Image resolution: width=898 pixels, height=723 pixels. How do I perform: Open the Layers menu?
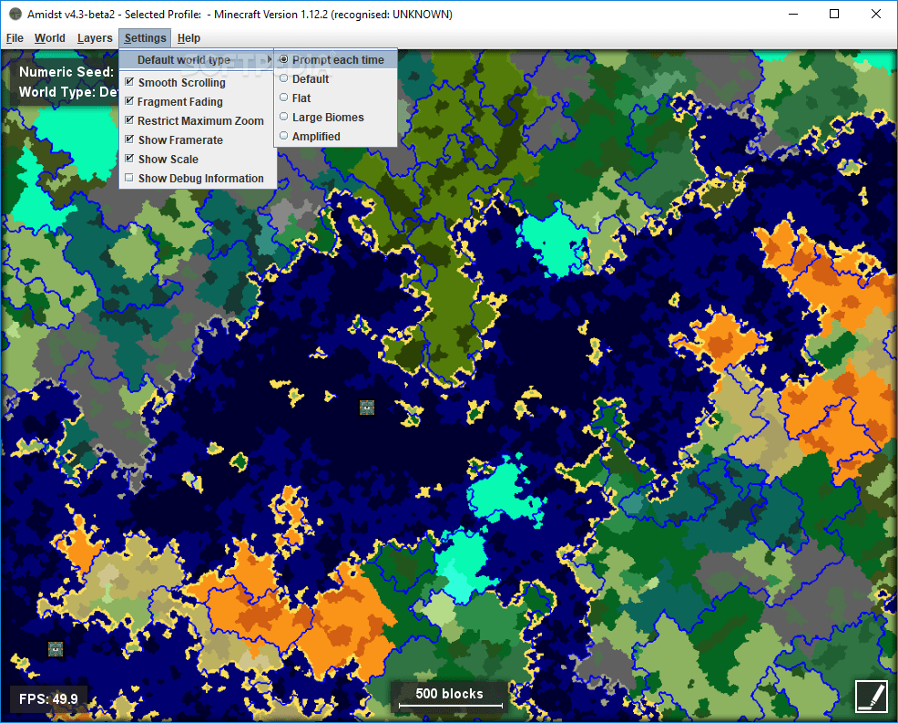click(95, 38)
